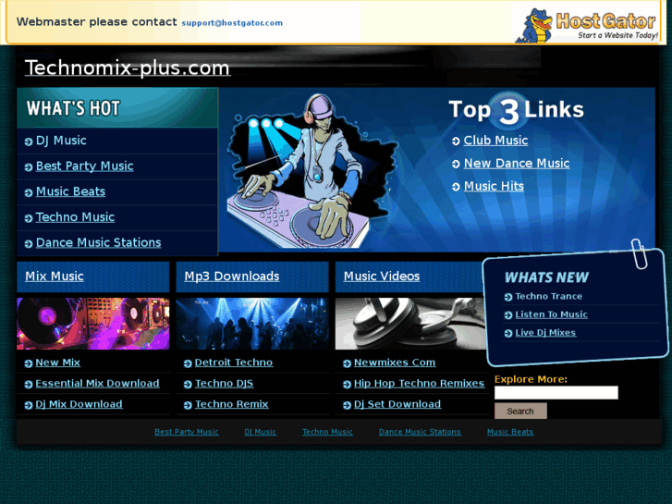Screen dimensions: 672x504
Task: Open the New Mix link
Action: (58, 363)
